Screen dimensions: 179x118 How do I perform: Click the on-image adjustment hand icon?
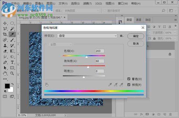click(x=47, y=85)
